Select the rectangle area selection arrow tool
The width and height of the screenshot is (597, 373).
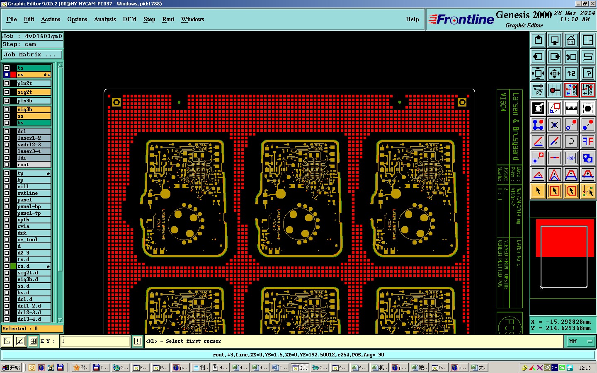click(555, 191)
